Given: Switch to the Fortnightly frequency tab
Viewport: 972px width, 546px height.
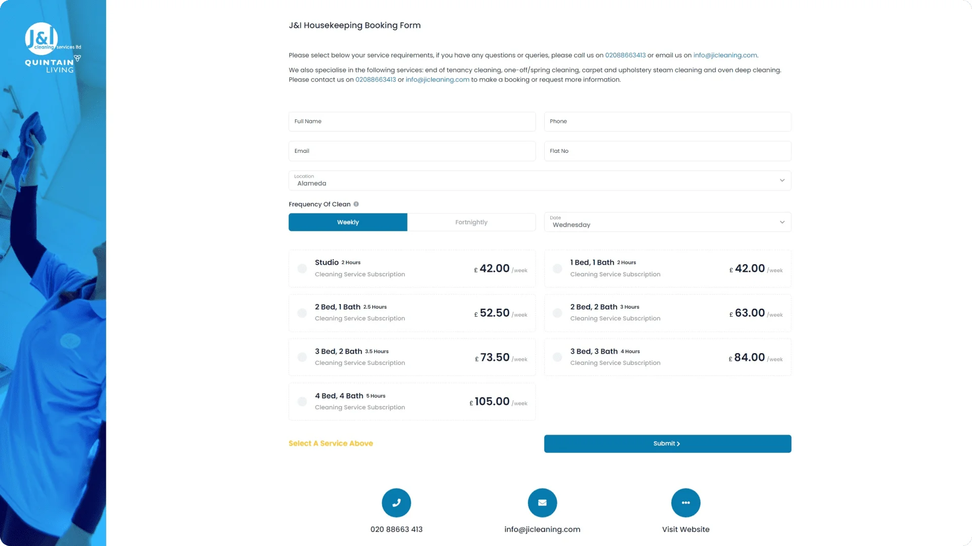Looking at the screenshot, I should (471, 222).
